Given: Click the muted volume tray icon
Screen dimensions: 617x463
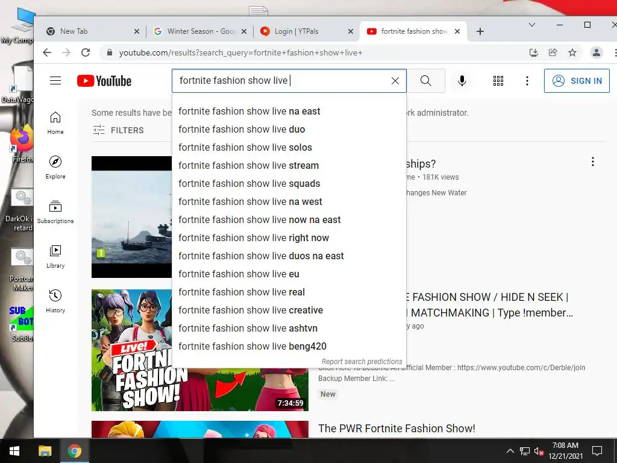Looking at the screenshot, I should coord(539,451).
